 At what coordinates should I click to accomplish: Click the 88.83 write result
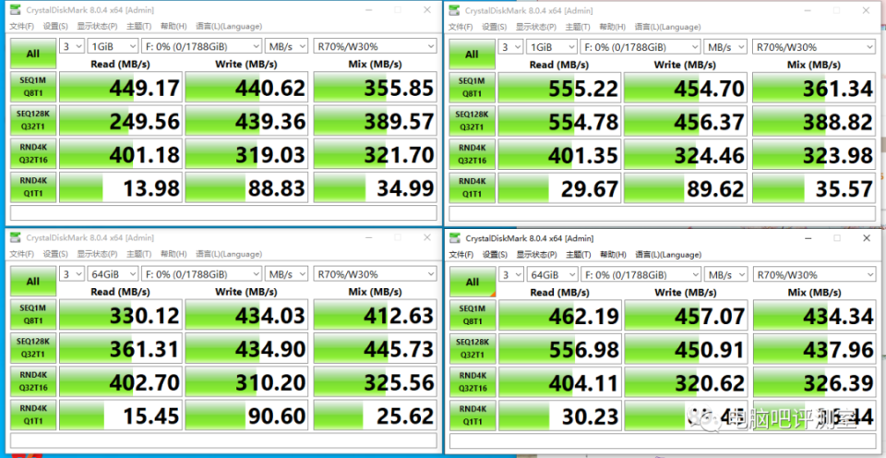tap(247, 187)
